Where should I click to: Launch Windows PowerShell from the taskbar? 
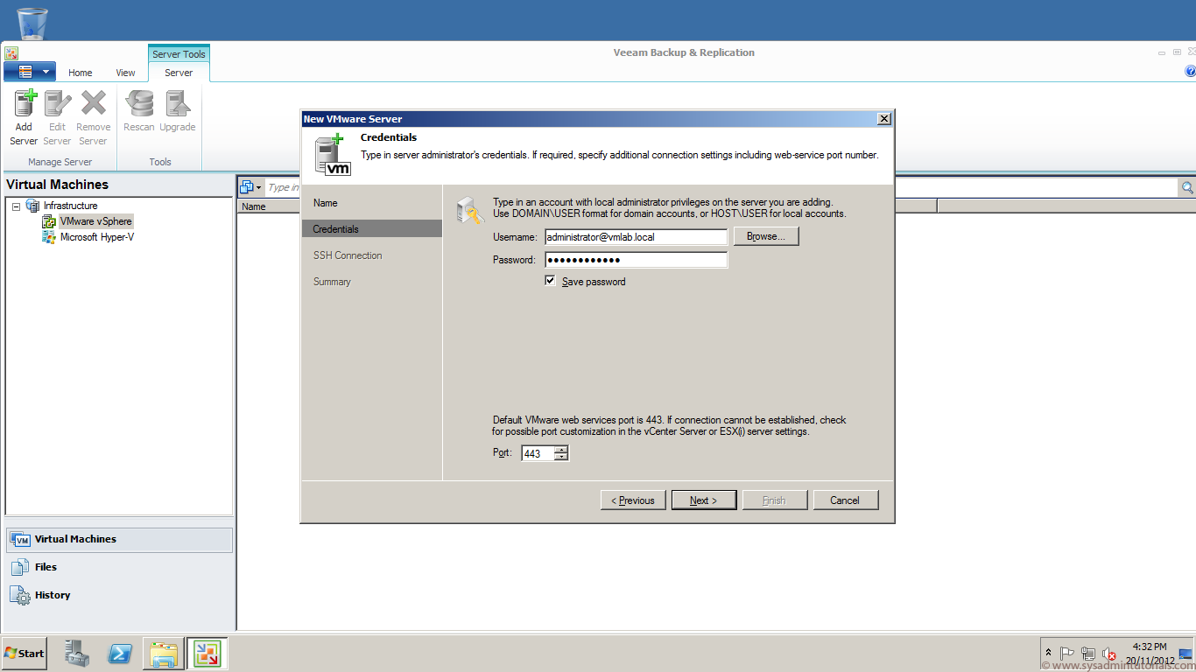pyautogui.click(x=120, y=654)
